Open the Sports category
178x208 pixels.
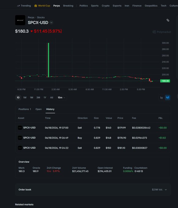pos(95,6)
